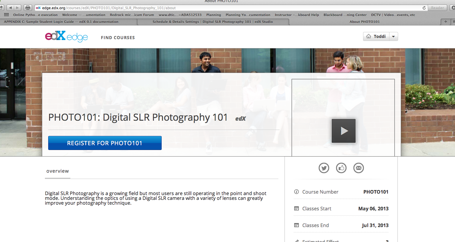Viewport: 455px width, 242px height.
Task: Switch to the APPENDIX C documentation tab
Action: 61,22
